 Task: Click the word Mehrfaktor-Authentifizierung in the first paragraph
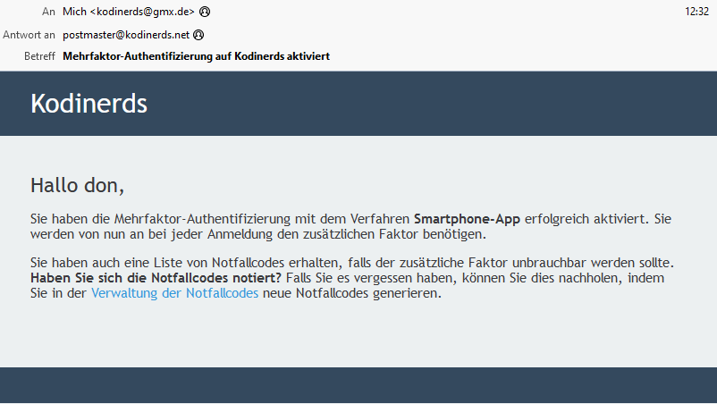pyautogui.click(x=202, y=219)
